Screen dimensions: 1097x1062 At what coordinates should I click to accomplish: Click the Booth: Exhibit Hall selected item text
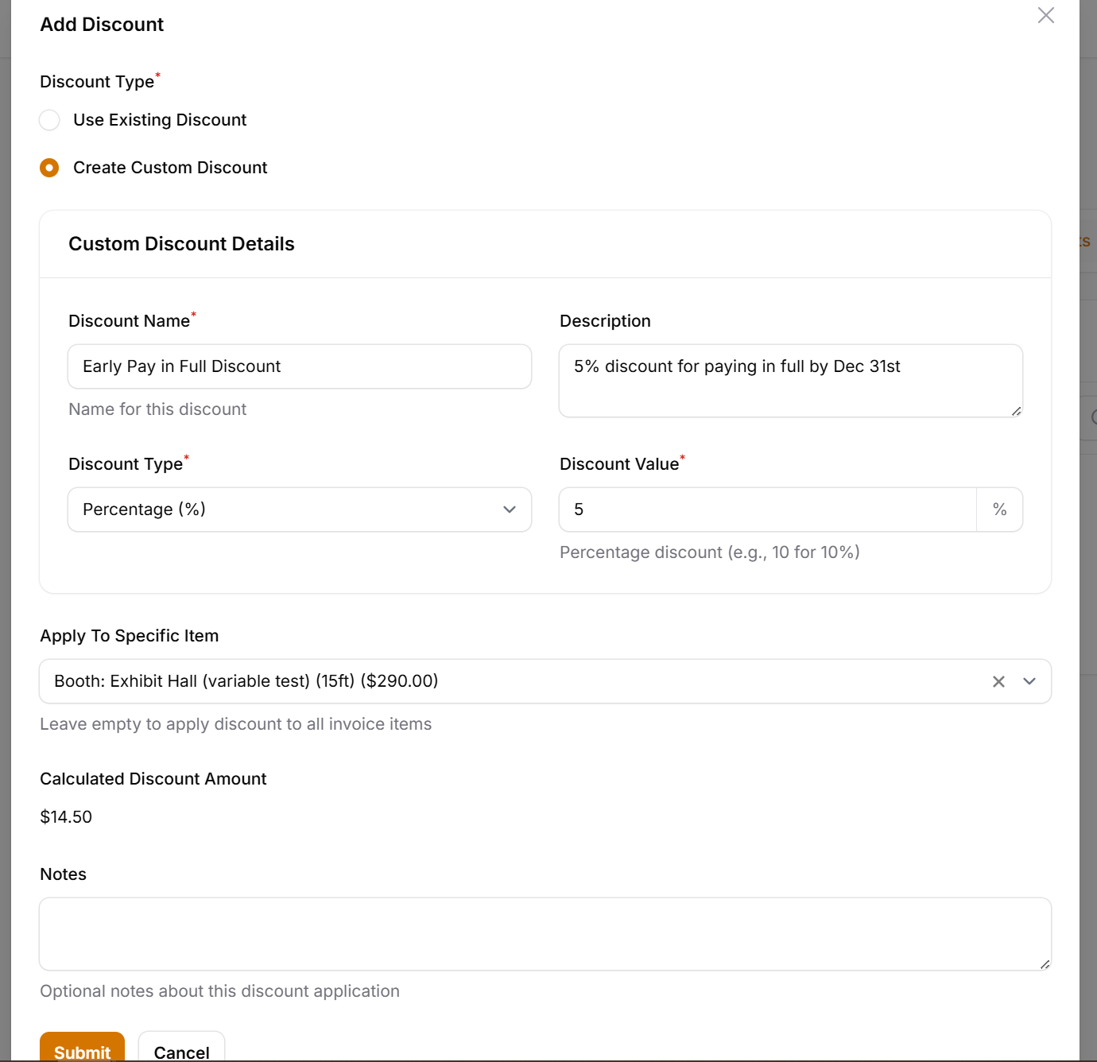[246, 681]
